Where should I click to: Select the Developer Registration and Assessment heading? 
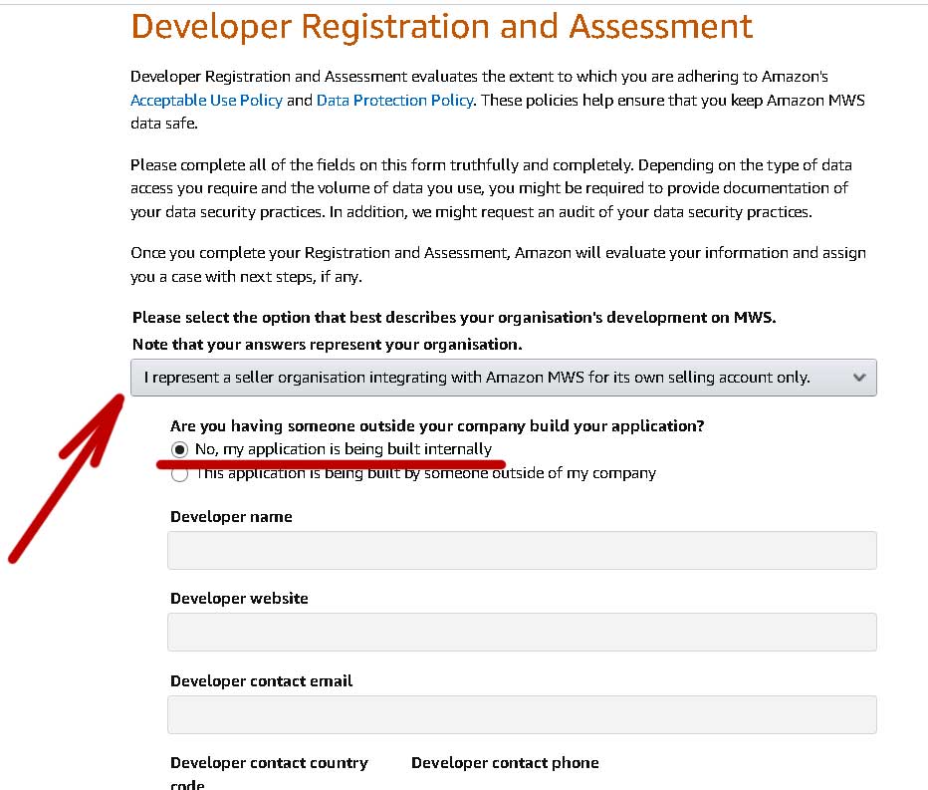(x=441, y=27)
